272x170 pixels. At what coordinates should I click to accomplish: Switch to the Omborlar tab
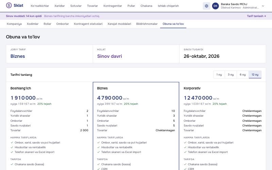(x=63, y=24)
